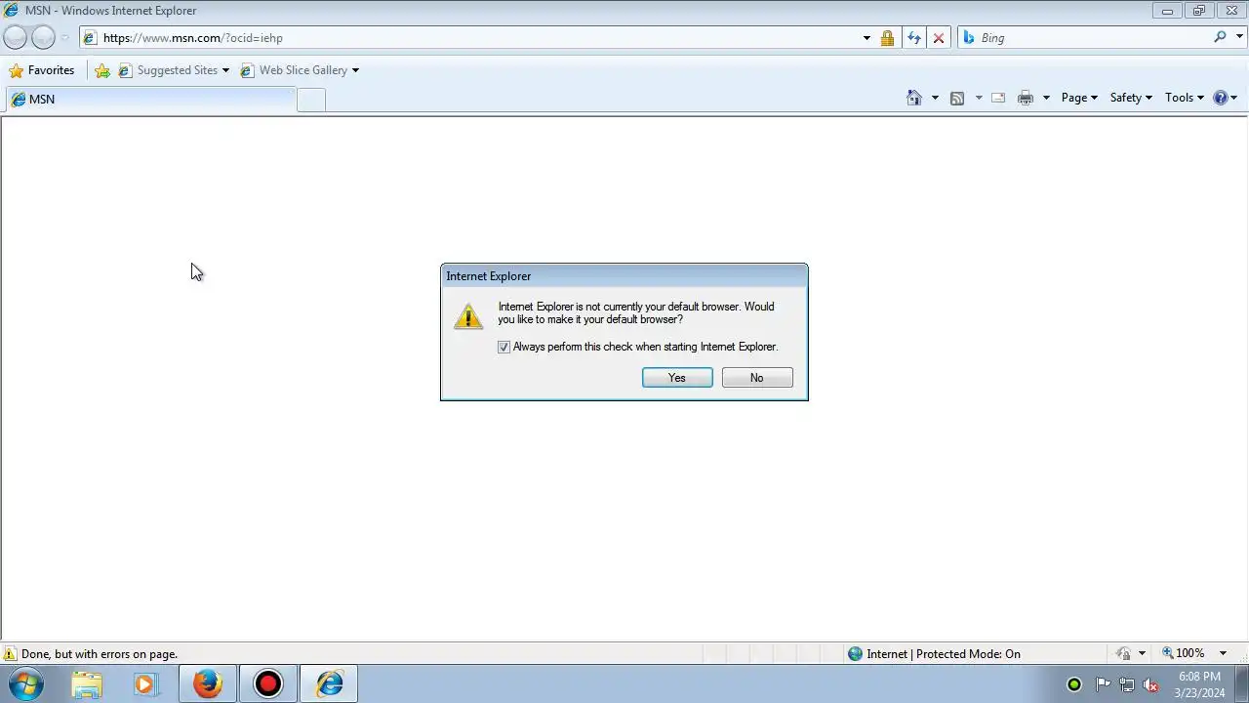Click the RSS Feeds icon
The image size is (1249, 703).
click(957, 98)
